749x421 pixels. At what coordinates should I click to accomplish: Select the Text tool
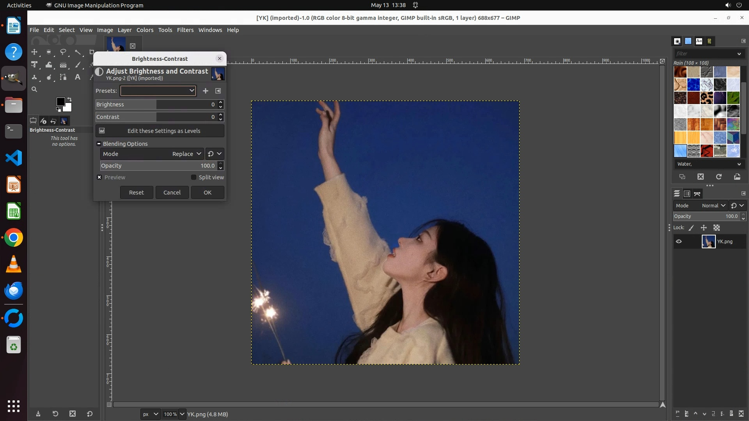point(78,77)
